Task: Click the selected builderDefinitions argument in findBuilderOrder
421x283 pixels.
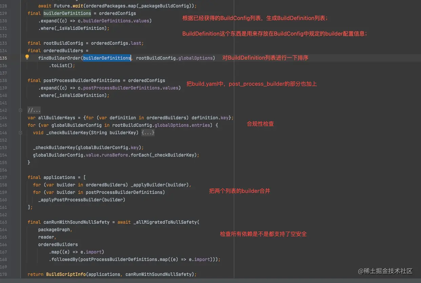Action: click(107, 58)
